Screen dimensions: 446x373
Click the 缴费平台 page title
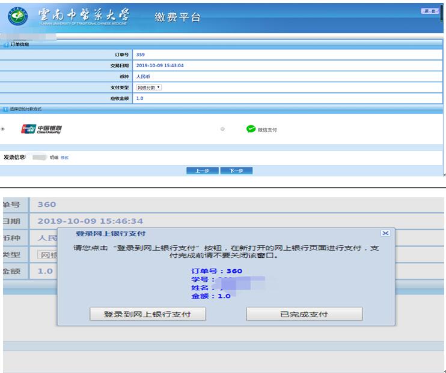[178, 17]
